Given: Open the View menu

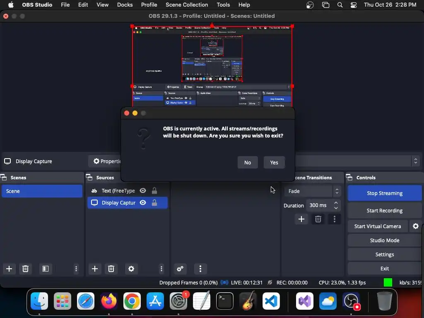Looking at the screenshot, I should click(x=103, y=5).
